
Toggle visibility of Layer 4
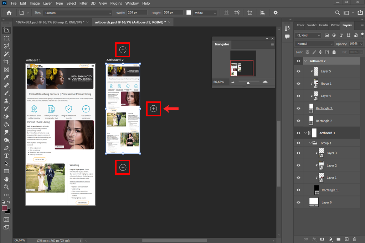click(x=298, y=96)
